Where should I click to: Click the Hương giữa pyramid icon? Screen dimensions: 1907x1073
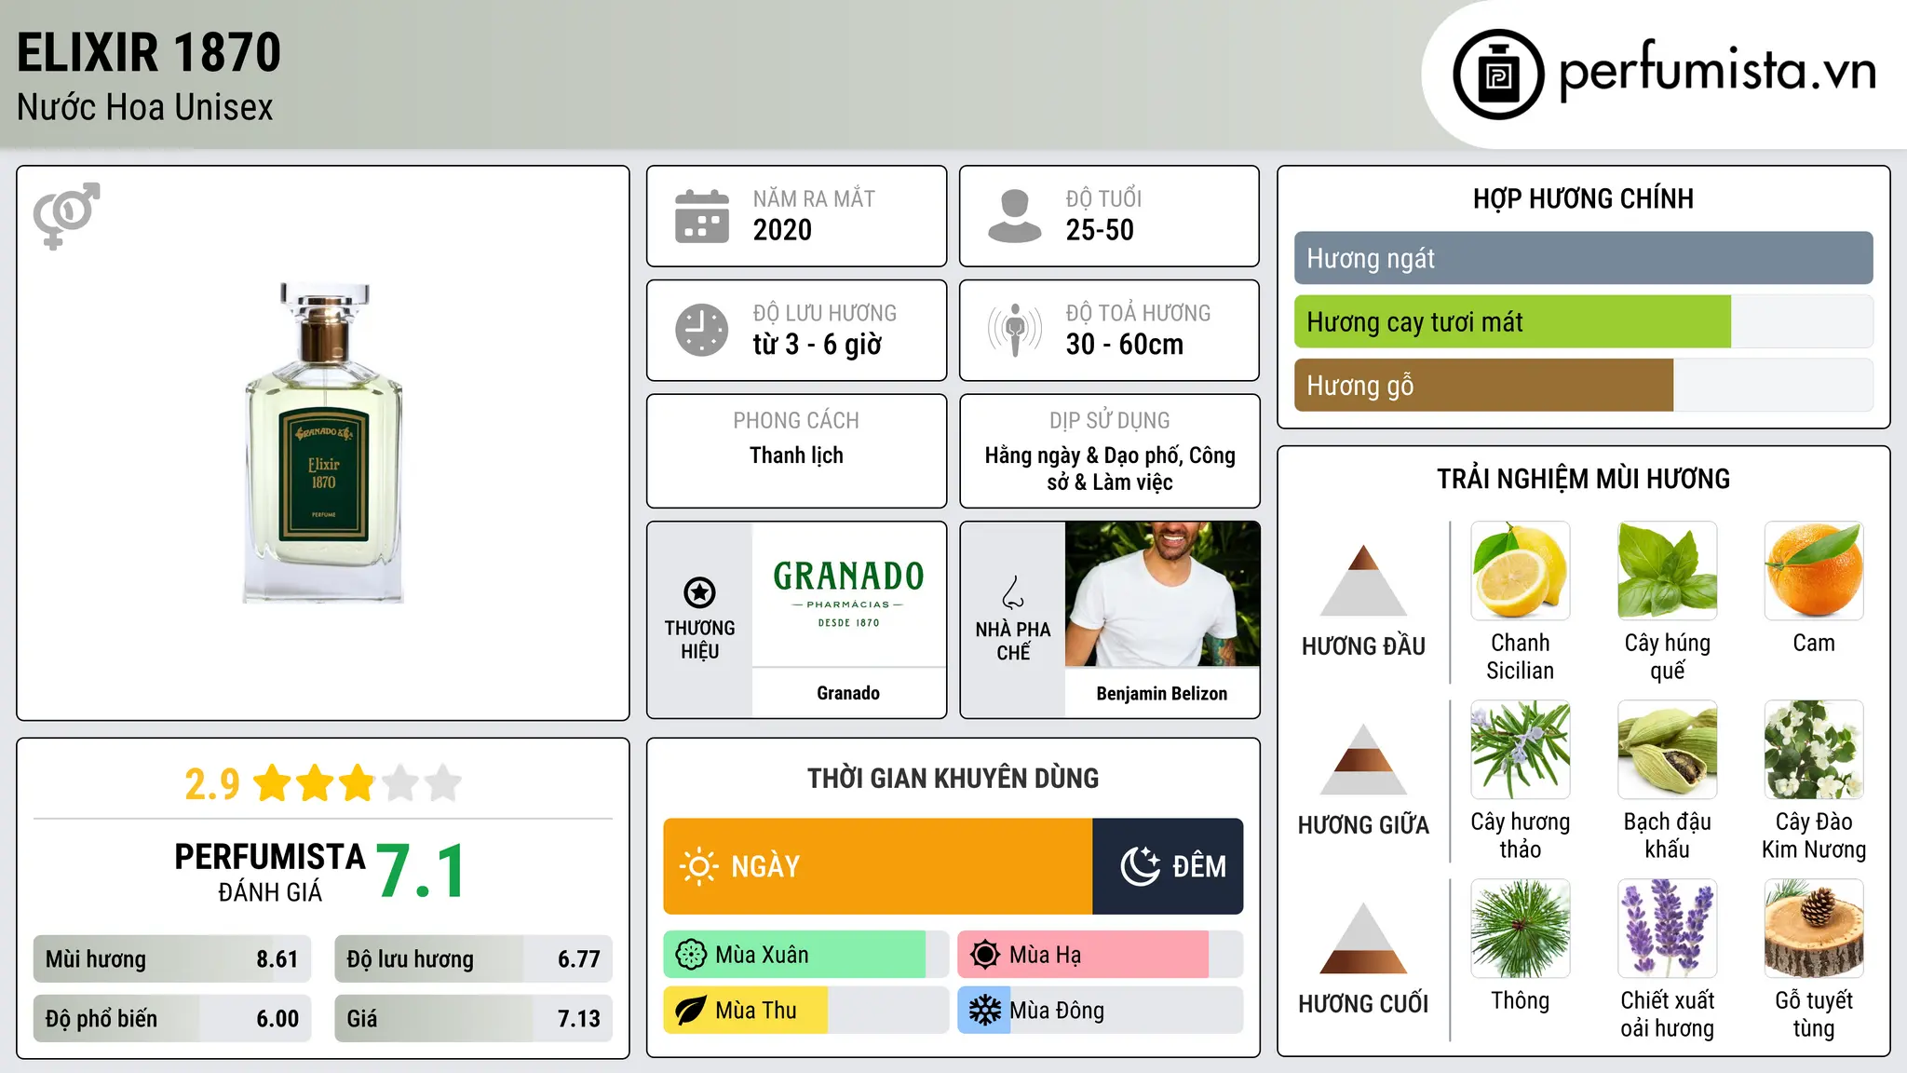pyautogui.click(x=1363, y=759)
